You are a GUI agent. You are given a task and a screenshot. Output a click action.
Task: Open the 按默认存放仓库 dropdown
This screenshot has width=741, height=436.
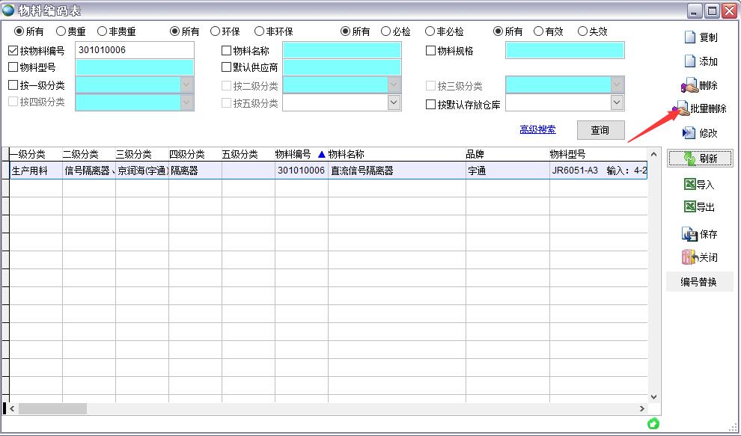click(616, 102)
